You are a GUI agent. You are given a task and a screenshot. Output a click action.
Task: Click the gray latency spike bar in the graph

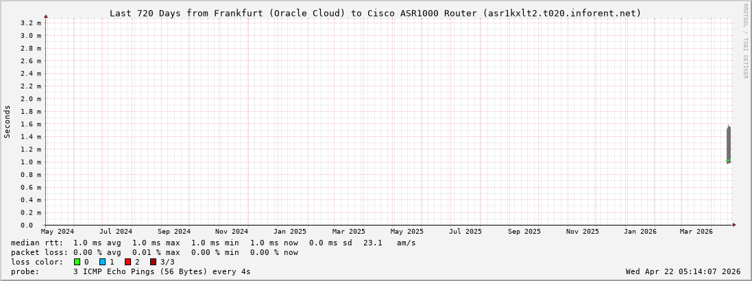coord(729,143)
